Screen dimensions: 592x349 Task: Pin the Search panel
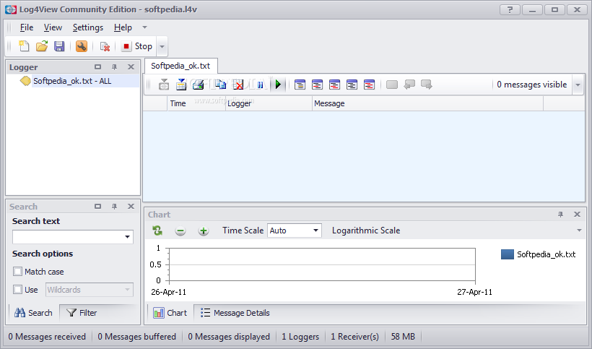click(114, 206)
